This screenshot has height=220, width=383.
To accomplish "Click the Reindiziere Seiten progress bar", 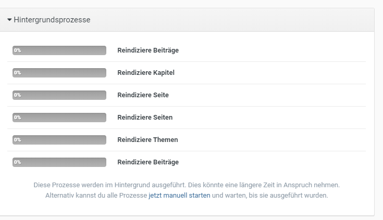I will pos(59,118).
